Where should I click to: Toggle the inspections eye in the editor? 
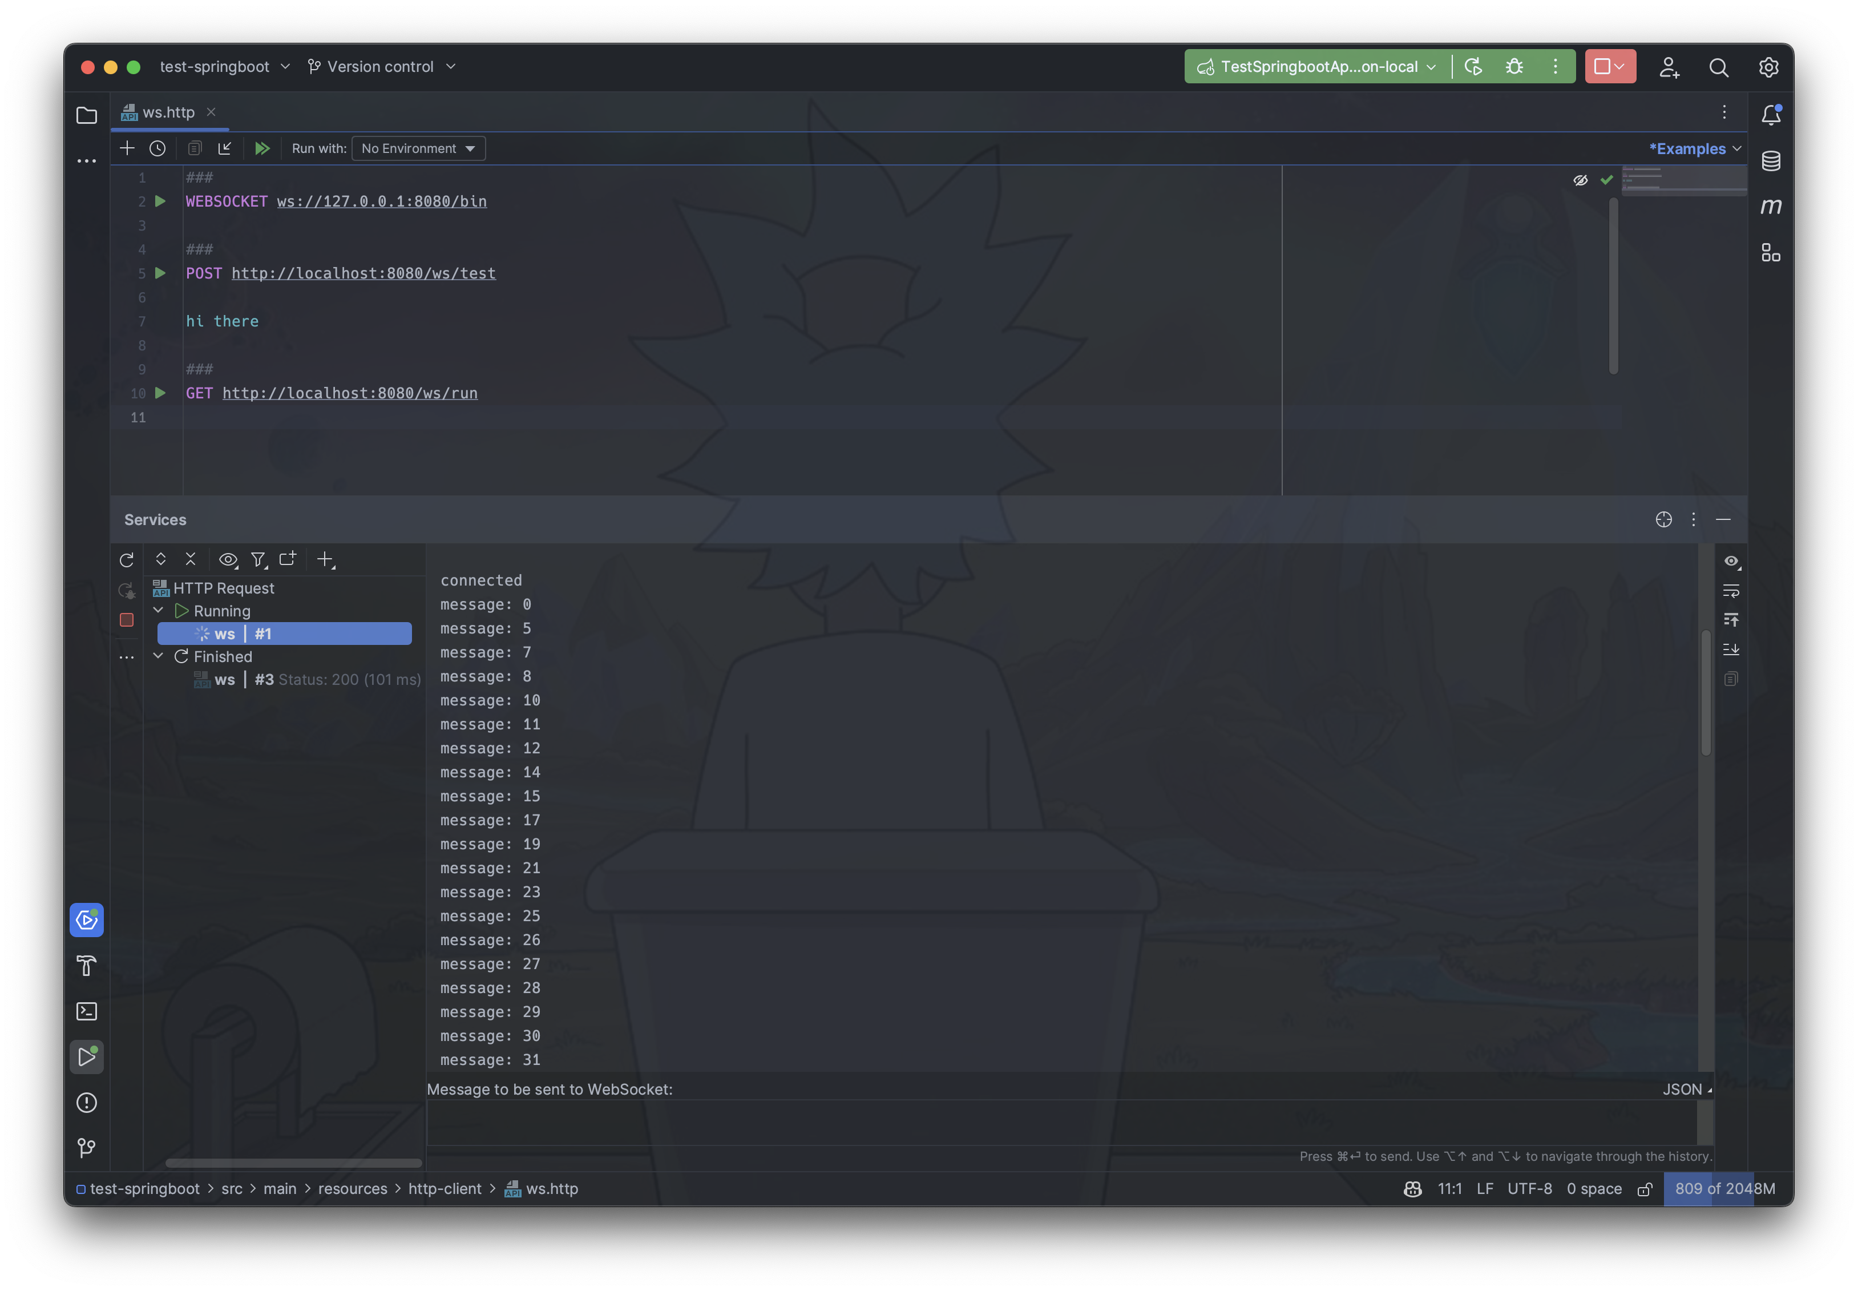(1580, 180)
